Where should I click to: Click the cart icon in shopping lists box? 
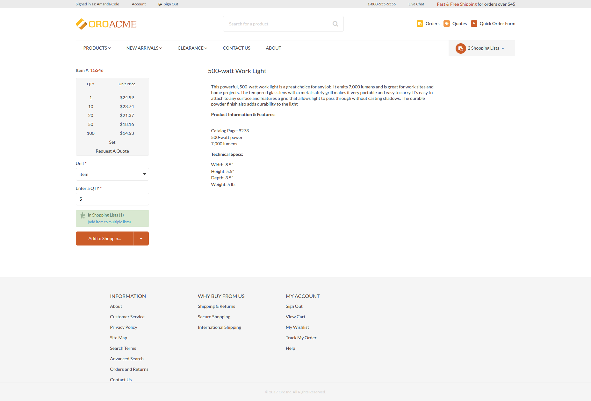click(x=83, y=216)
